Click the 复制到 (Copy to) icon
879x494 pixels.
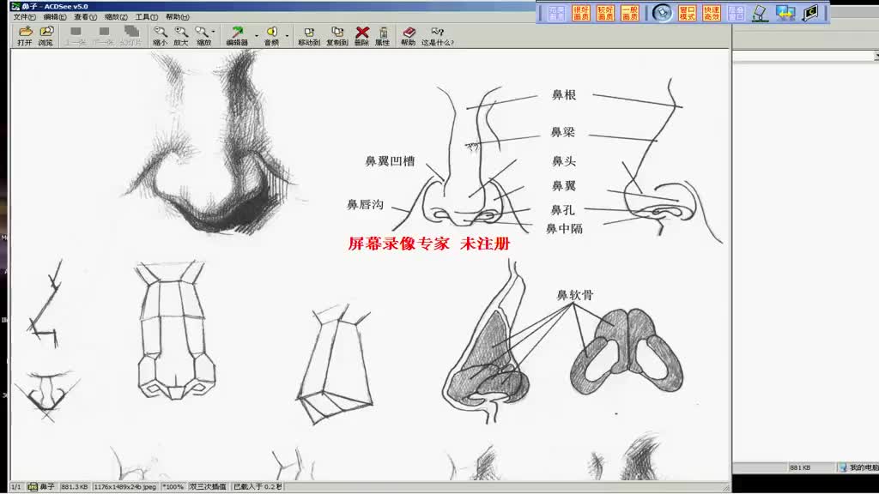pos(336,35)
